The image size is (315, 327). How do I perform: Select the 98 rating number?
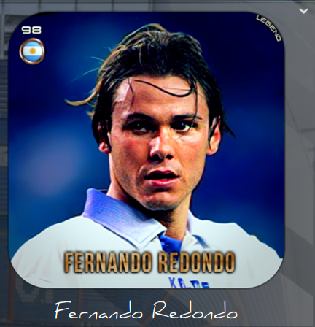tap(31, 30)
